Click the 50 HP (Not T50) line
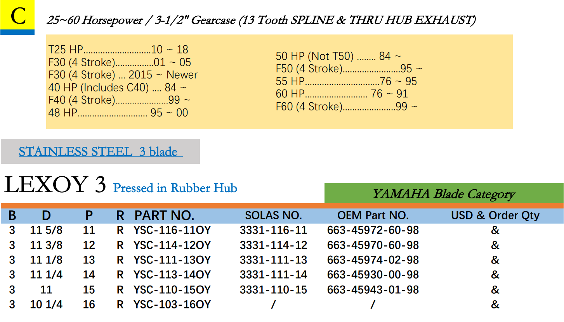Screen dimensions: 564x322 [339, 56]
